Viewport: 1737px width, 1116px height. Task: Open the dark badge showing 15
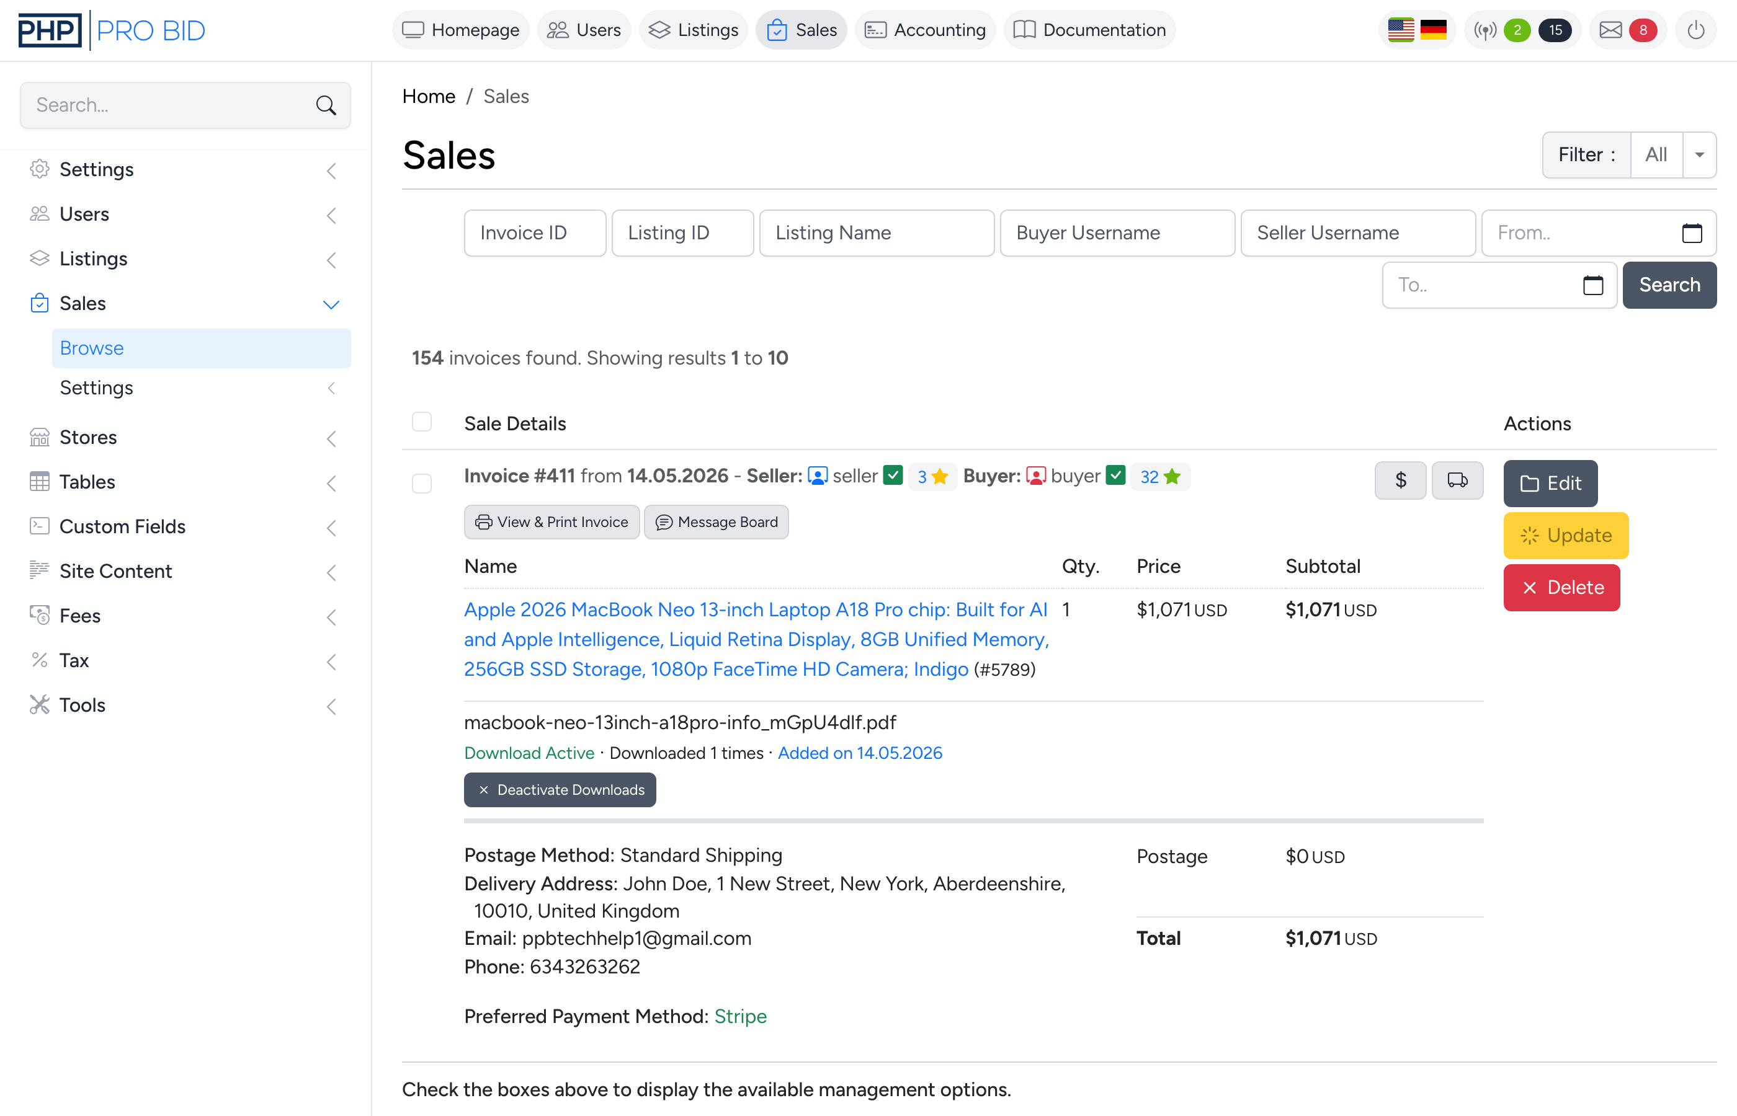tap(1555, 30)
